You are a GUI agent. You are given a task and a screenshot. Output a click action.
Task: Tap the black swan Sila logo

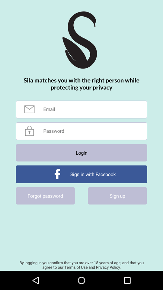click(80, 40)
